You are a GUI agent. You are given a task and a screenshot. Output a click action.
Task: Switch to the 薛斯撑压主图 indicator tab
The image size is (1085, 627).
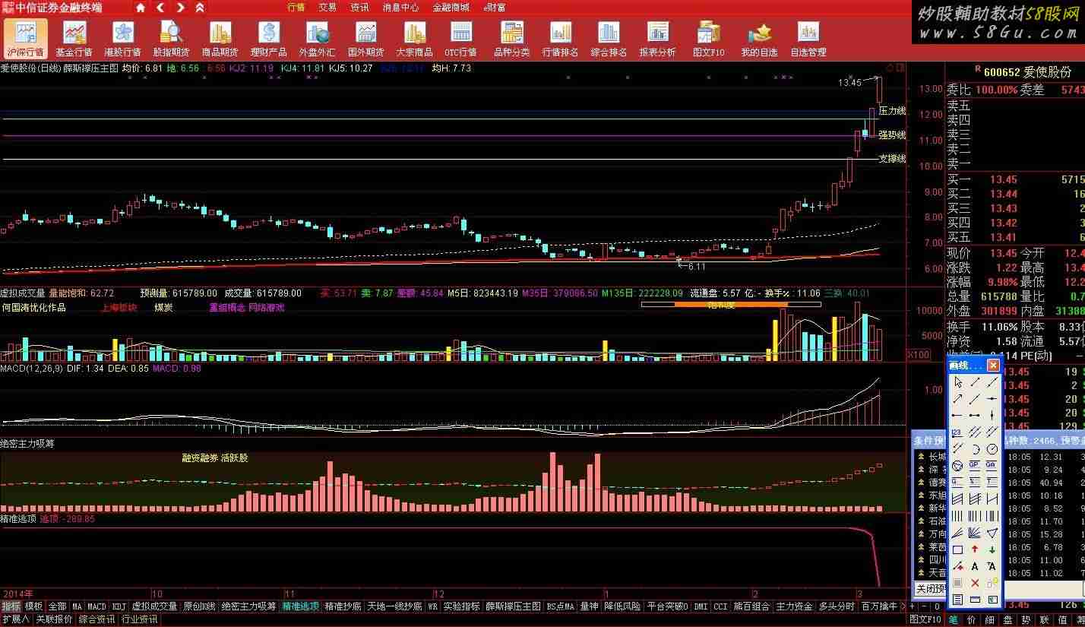[x=513, y=606]
